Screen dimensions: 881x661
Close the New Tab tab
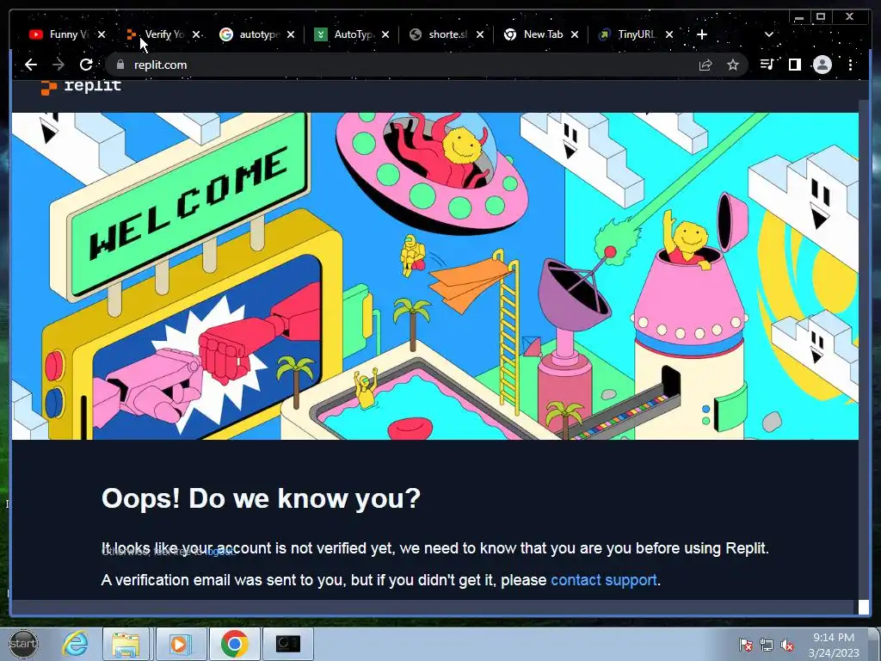click(575, 34)
